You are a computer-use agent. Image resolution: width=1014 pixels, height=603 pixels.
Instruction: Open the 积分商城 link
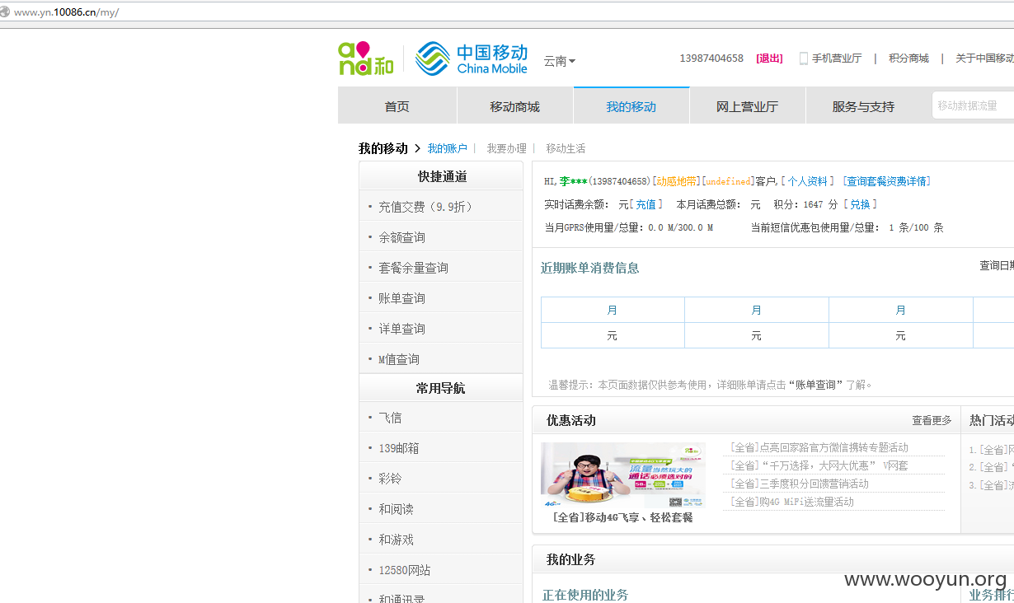(908, 58)
